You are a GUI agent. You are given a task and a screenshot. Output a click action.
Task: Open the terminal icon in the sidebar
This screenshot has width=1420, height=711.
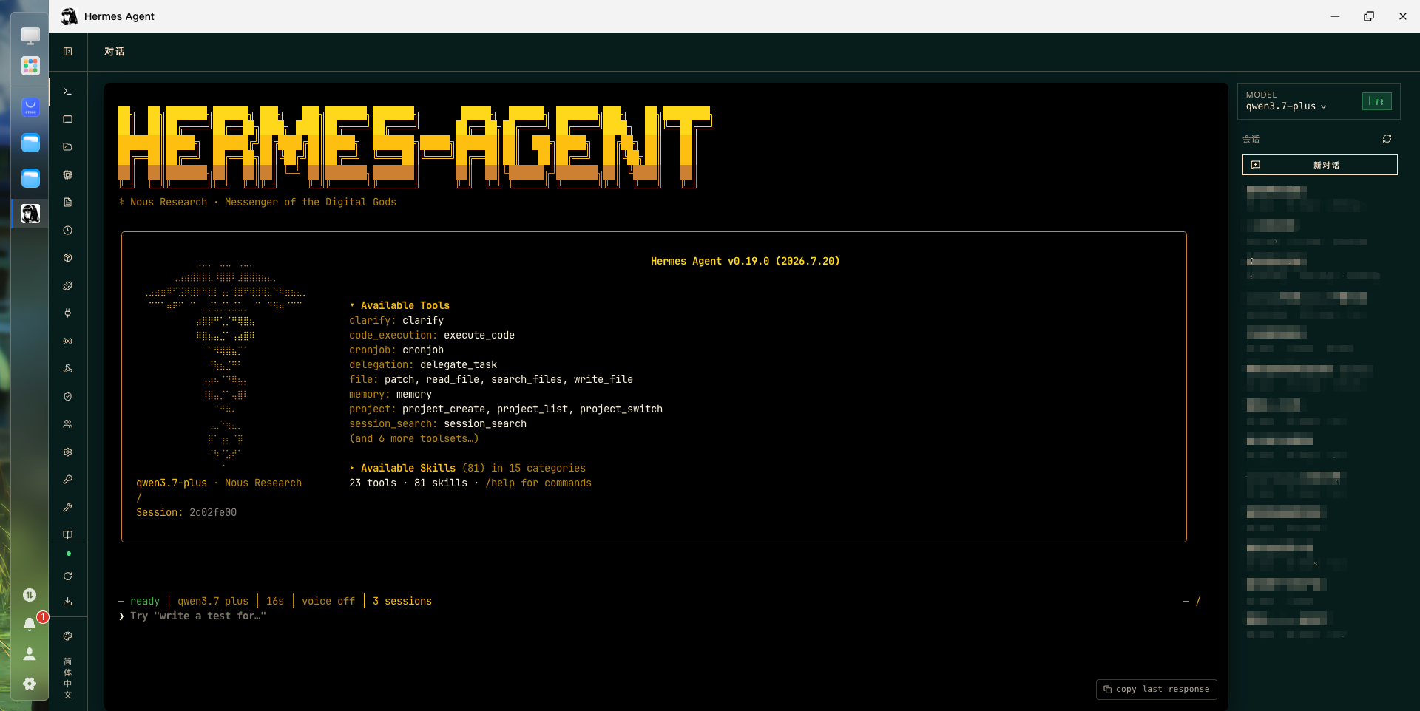tap(67, 92)
